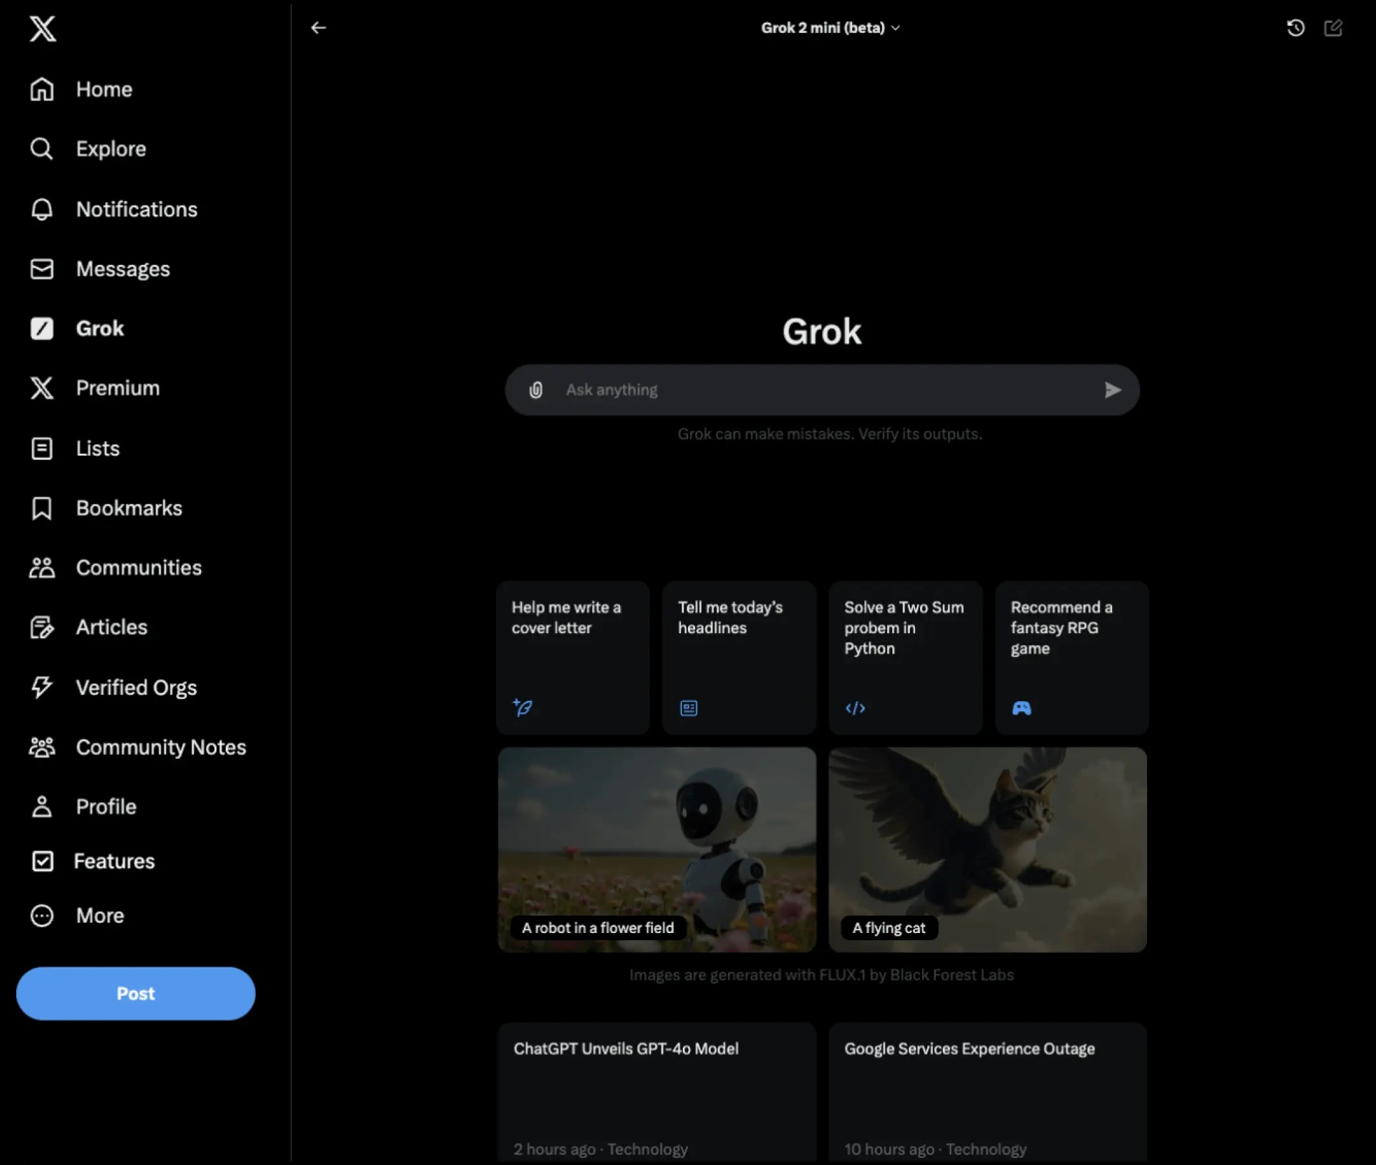The width and height of the screenshot is (1376, 1165).
Task: Click the Grok sidebar navigation icon
Action: (x=42, y=329)
